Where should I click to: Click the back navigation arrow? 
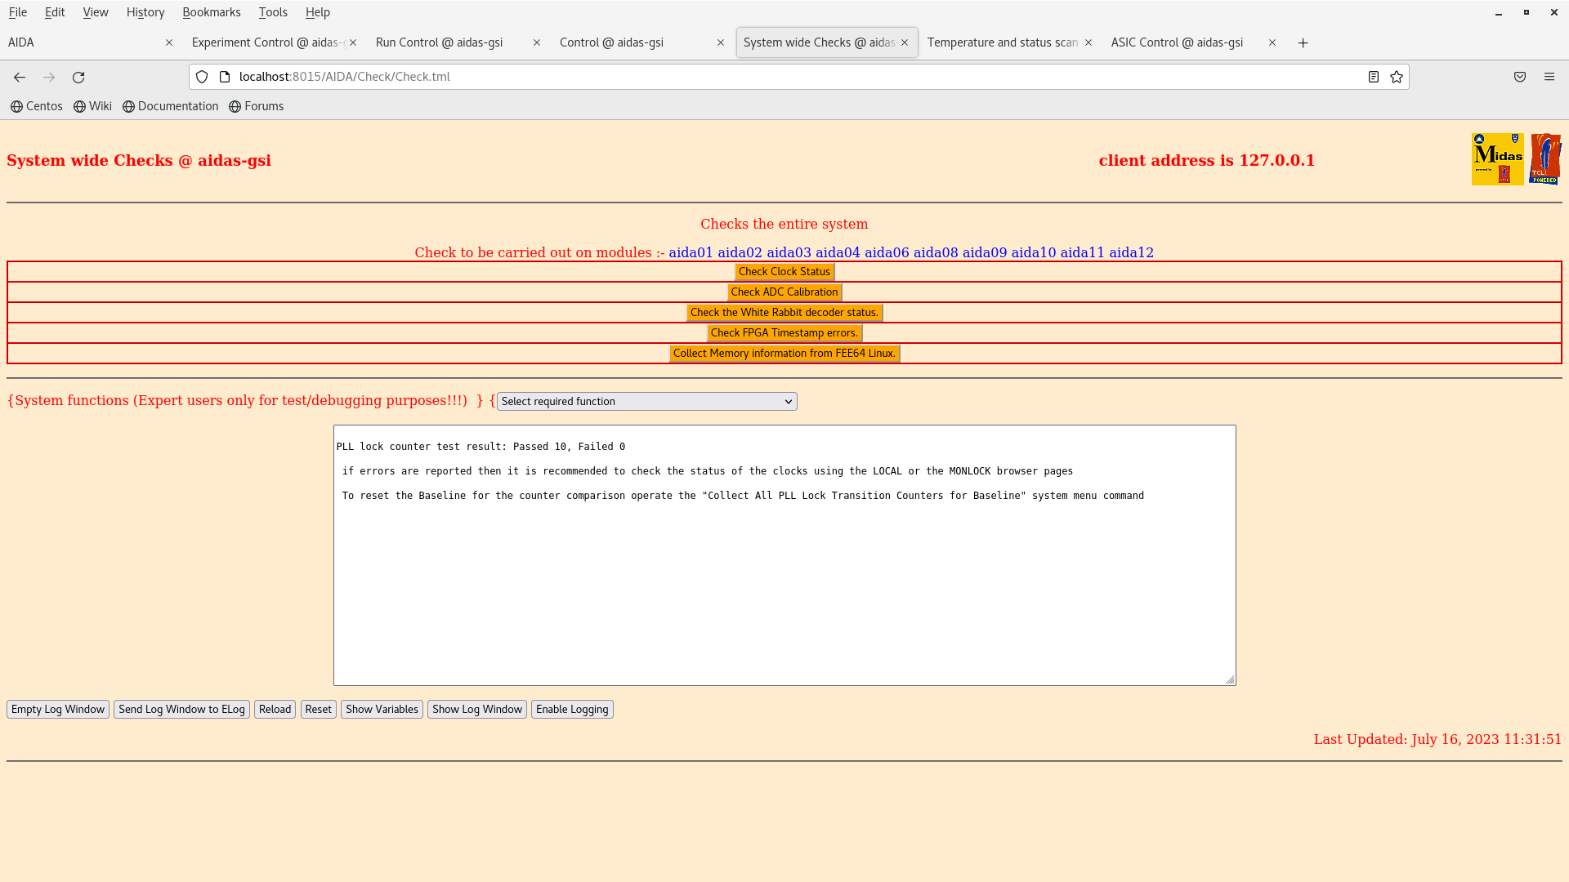coord(20,77)
